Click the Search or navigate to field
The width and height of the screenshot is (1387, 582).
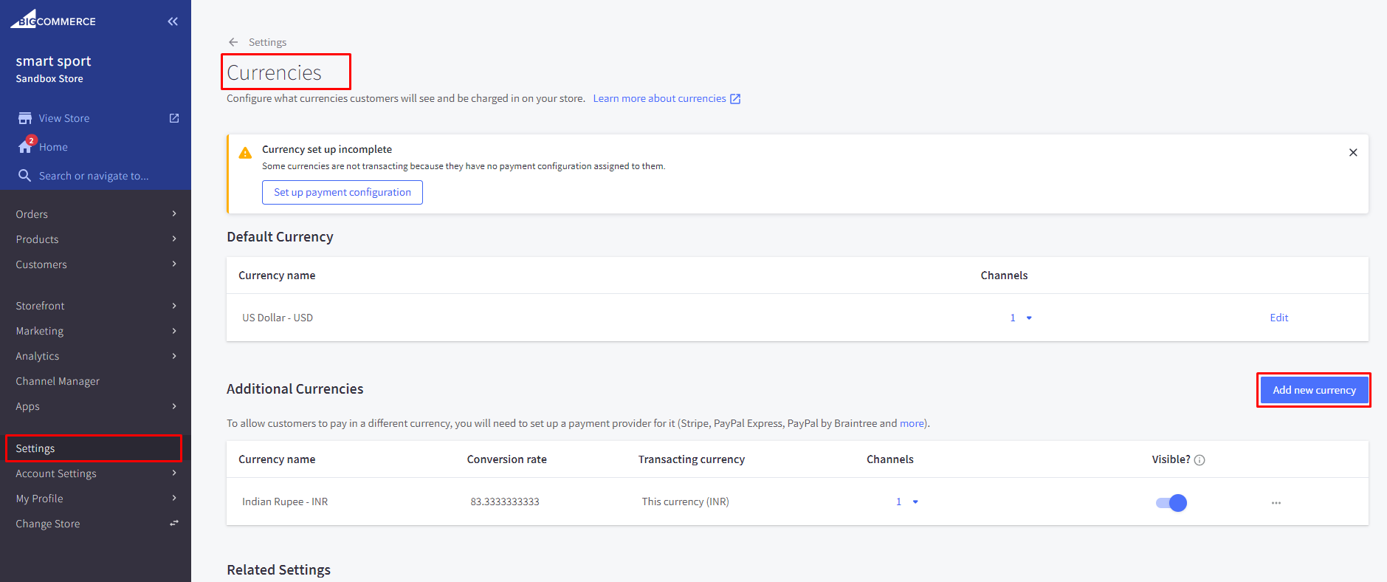[94, 176]
